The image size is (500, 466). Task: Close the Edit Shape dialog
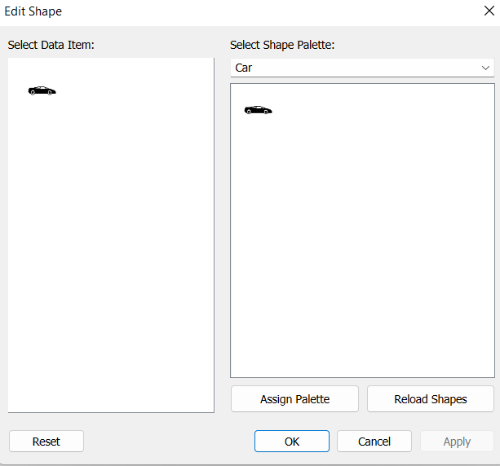click(488, 11)
